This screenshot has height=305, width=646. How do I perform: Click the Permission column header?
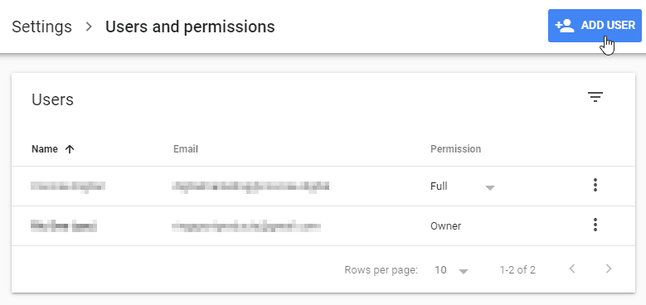[455, 149]
